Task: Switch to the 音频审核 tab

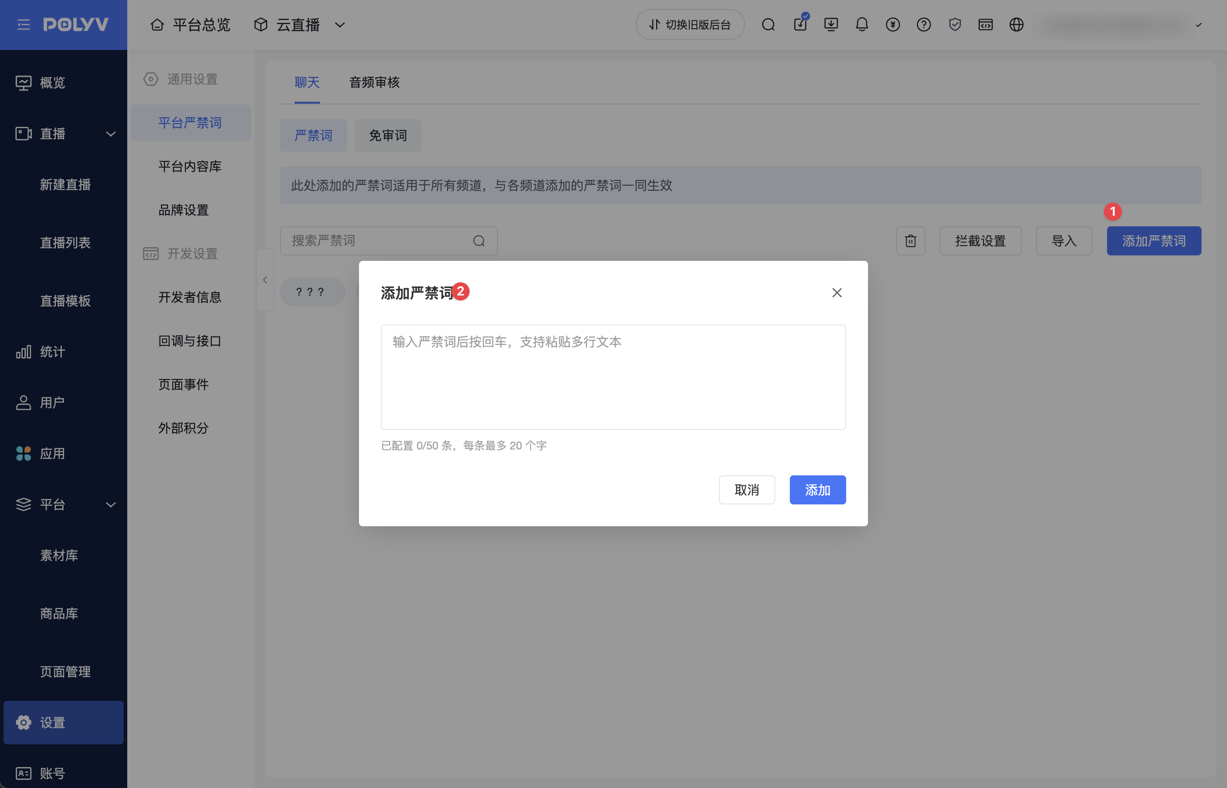Action: [x=374, y=82]
